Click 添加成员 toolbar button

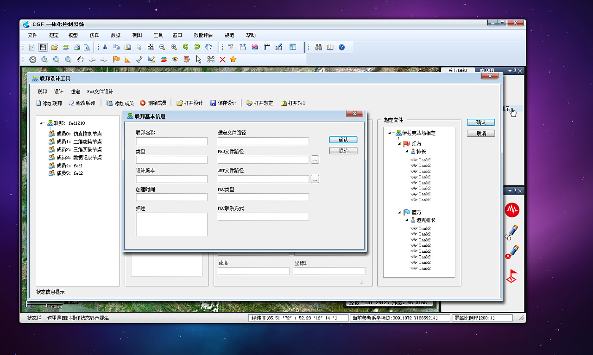click(120, 103)
